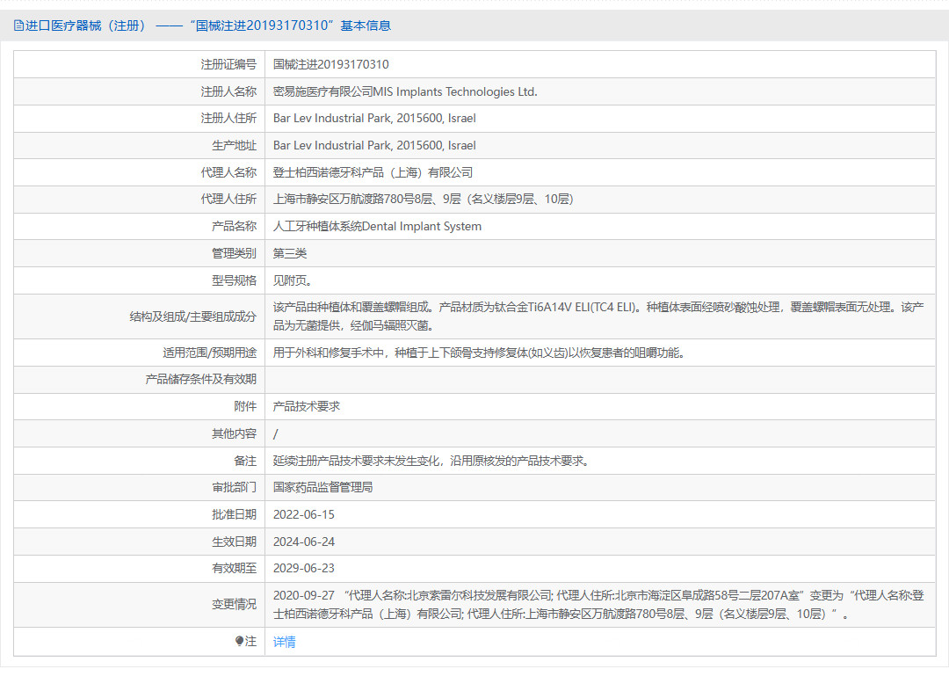Click the registration number 国械注进20193170310 value
949x691 pixels.
pyautogui.click(x=330, y=64)
